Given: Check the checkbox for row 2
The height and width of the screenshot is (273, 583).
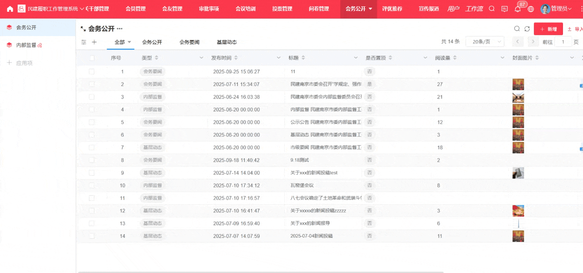Looking at the screenshot, I should coord(92,84).
